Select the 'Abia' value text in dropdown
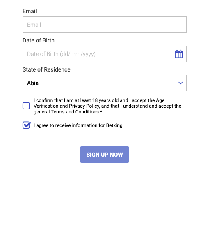Image resolution: width=210 pixels, height=243 pixels. click(33, 83)
